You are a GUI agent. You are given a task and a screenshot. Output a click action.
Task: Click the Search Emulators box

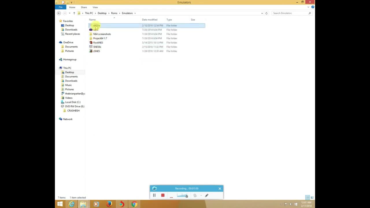click(290, 13)
